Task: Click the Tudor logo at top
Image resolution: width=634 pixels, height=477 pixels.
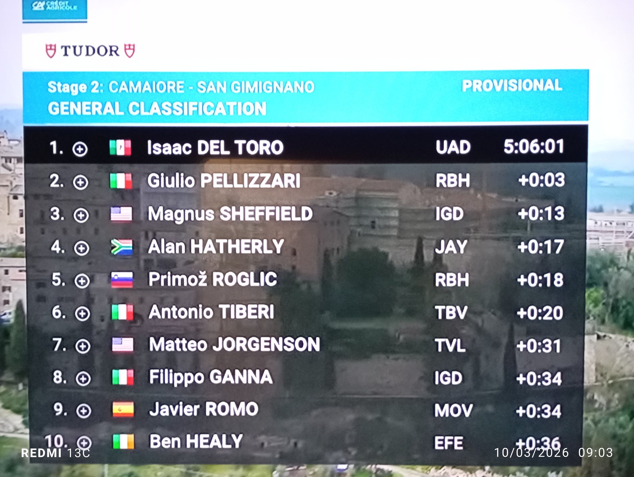Action: pos(90,51)
